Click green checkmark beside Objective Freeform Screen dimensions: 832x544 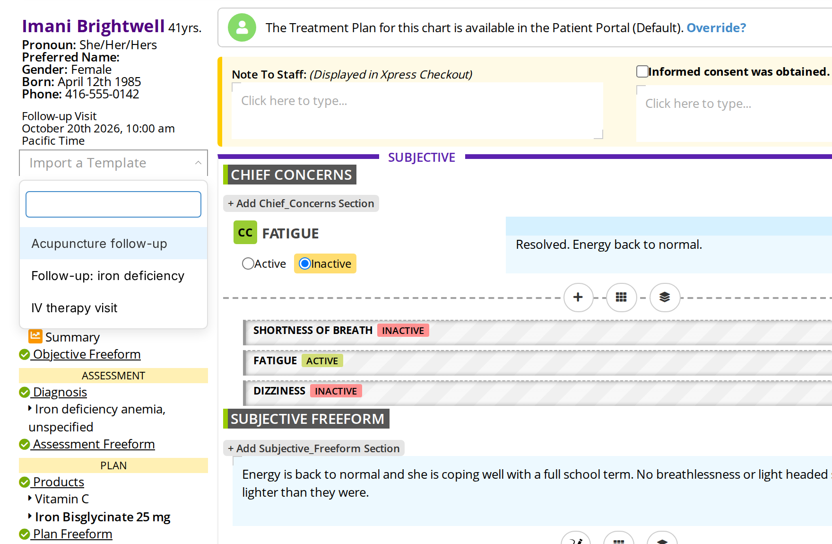tap(25, 354)
